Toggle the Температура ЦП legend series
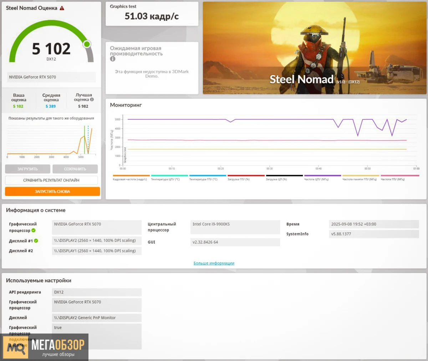 [x=169, y=178]
